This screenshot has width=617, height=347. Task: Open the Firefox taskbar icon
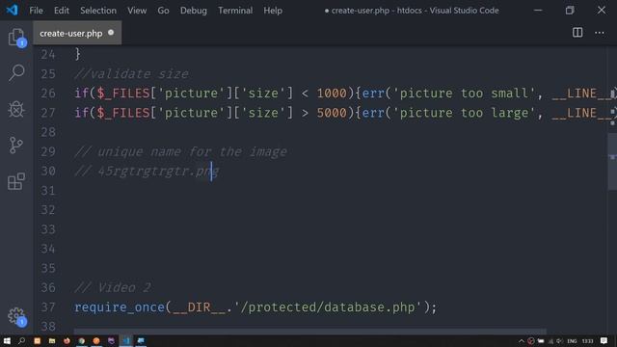tap(67, 340)
